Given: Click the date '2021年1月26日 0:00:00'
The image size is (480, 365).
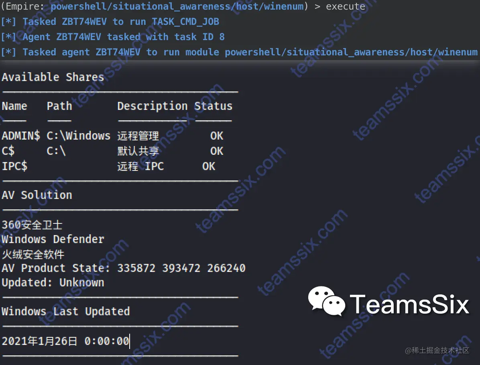Looking at the screenshot, I should coord(65,341).
